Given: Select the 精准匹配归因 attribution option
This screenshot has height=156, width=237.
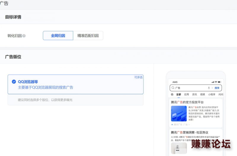Looking at the screenshot, I should (x=88, y=36).
